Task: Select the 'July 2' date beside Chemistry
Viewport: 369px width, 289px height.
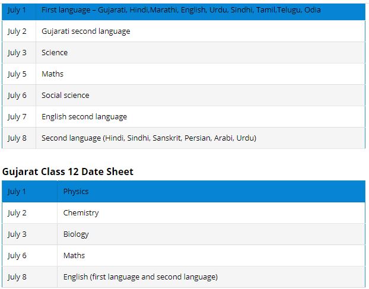Action: (x=17, y=212)
